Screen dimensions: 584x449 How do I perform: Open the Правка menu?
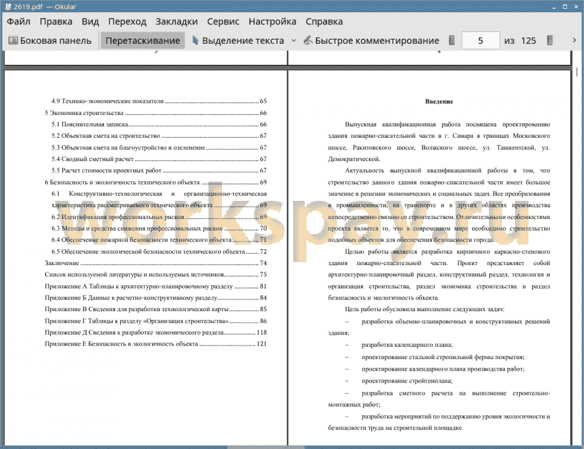tap(56, 22)
